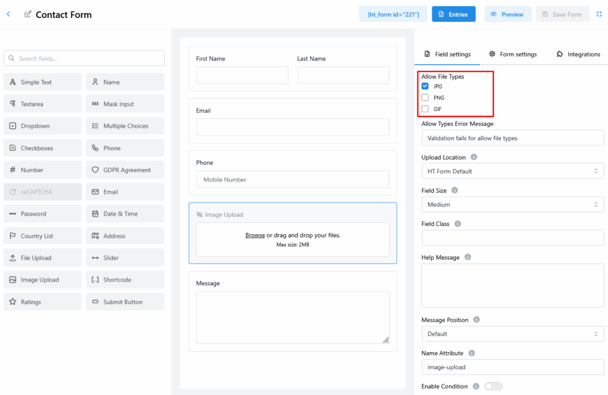Click the info icon next to Upload Location
Screen dimensions: 608x395
coord(474,157)
